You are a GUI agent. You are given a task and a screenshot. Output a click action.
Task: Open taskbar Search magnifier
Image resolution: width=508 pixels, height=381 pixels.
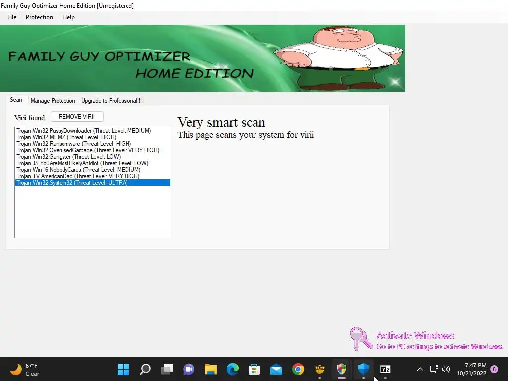tap(145, 369)
